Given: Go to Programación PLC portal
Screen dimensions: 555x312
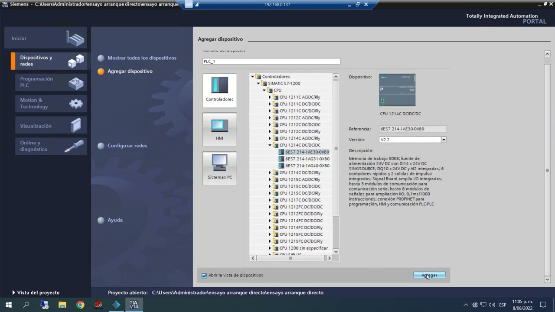Looking at the screenshot, I should click(x=51, y=82).
